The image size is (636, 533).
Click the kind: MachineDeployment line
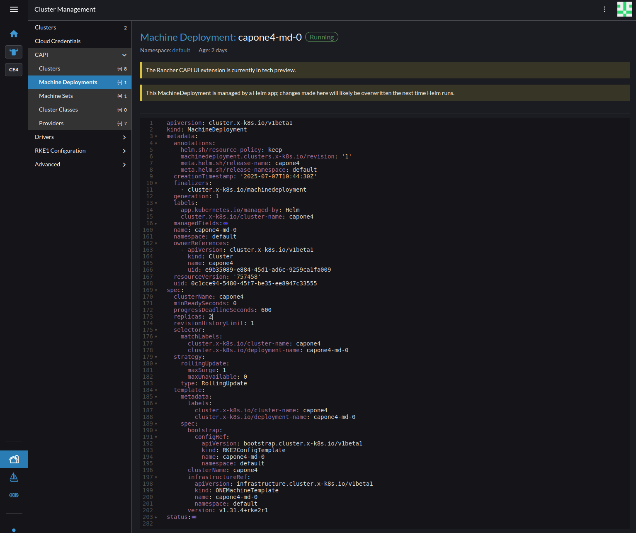click(206, 129)
